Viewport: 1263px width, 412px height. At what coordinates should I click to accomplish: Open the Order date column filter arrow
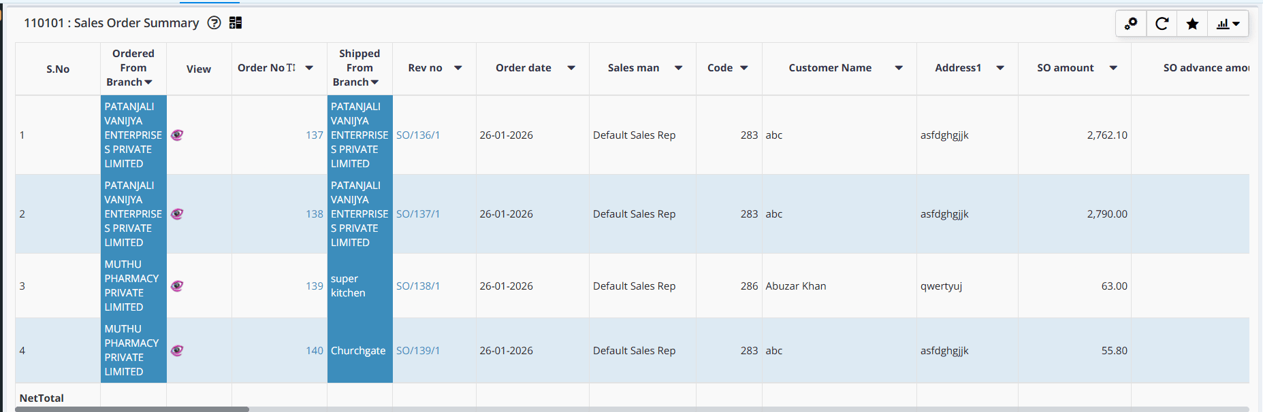tap(571, 68)
